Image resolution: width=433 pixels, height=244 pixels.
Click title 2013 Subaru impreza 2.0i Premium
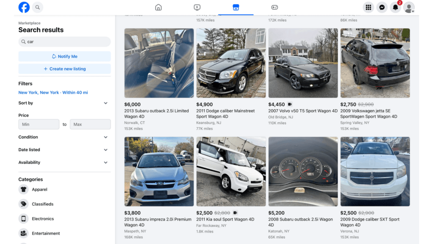(x=158, y=222)
